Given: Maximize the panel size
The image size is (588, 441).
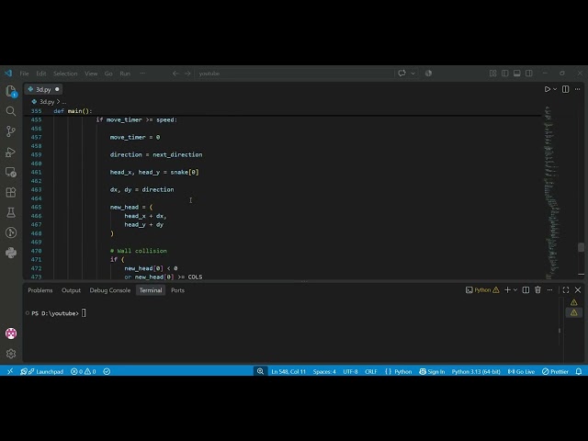Looking at the screenshot, I should point(566,290).
